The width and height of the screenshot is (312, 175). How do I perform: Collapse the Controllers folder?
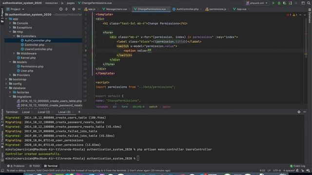(x=14, y=36)
